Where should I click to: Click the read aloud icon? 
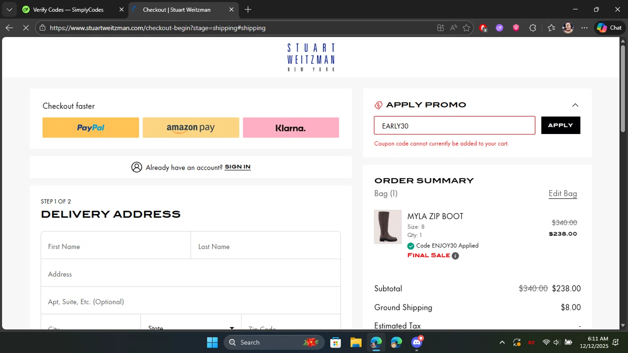tap(453, 28)
